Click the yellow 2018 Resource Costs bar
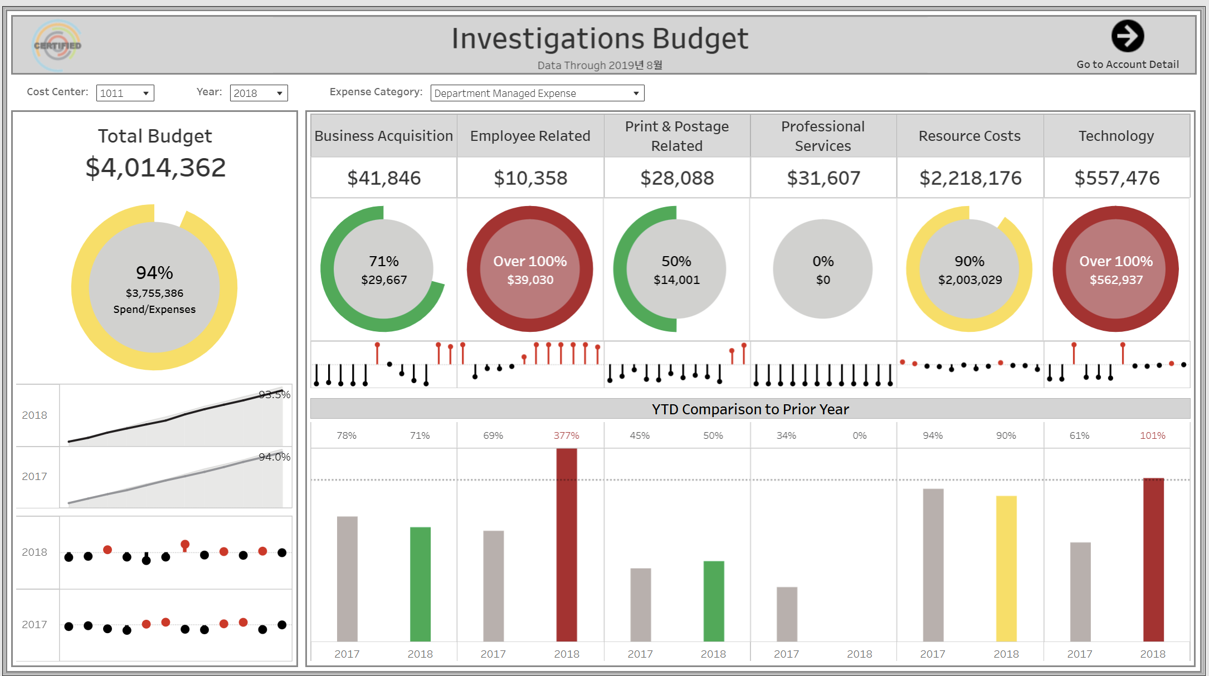 pyautogui.click(x=1006, y=568)
